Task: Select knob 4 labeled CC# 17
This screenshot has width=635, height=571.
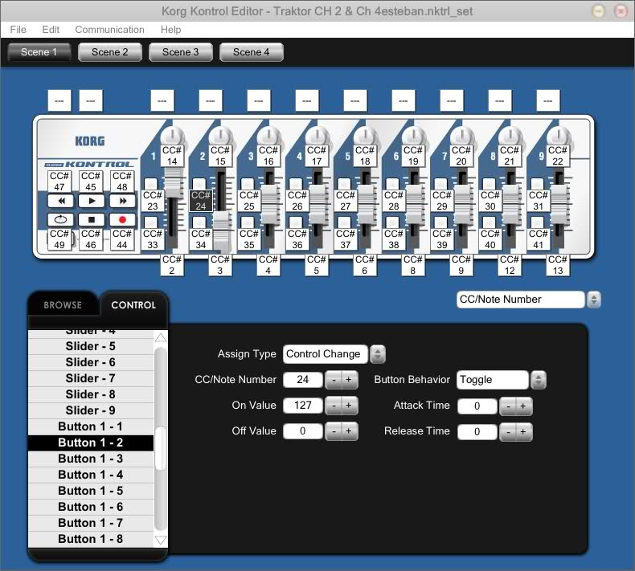Action: pos(317,156)
